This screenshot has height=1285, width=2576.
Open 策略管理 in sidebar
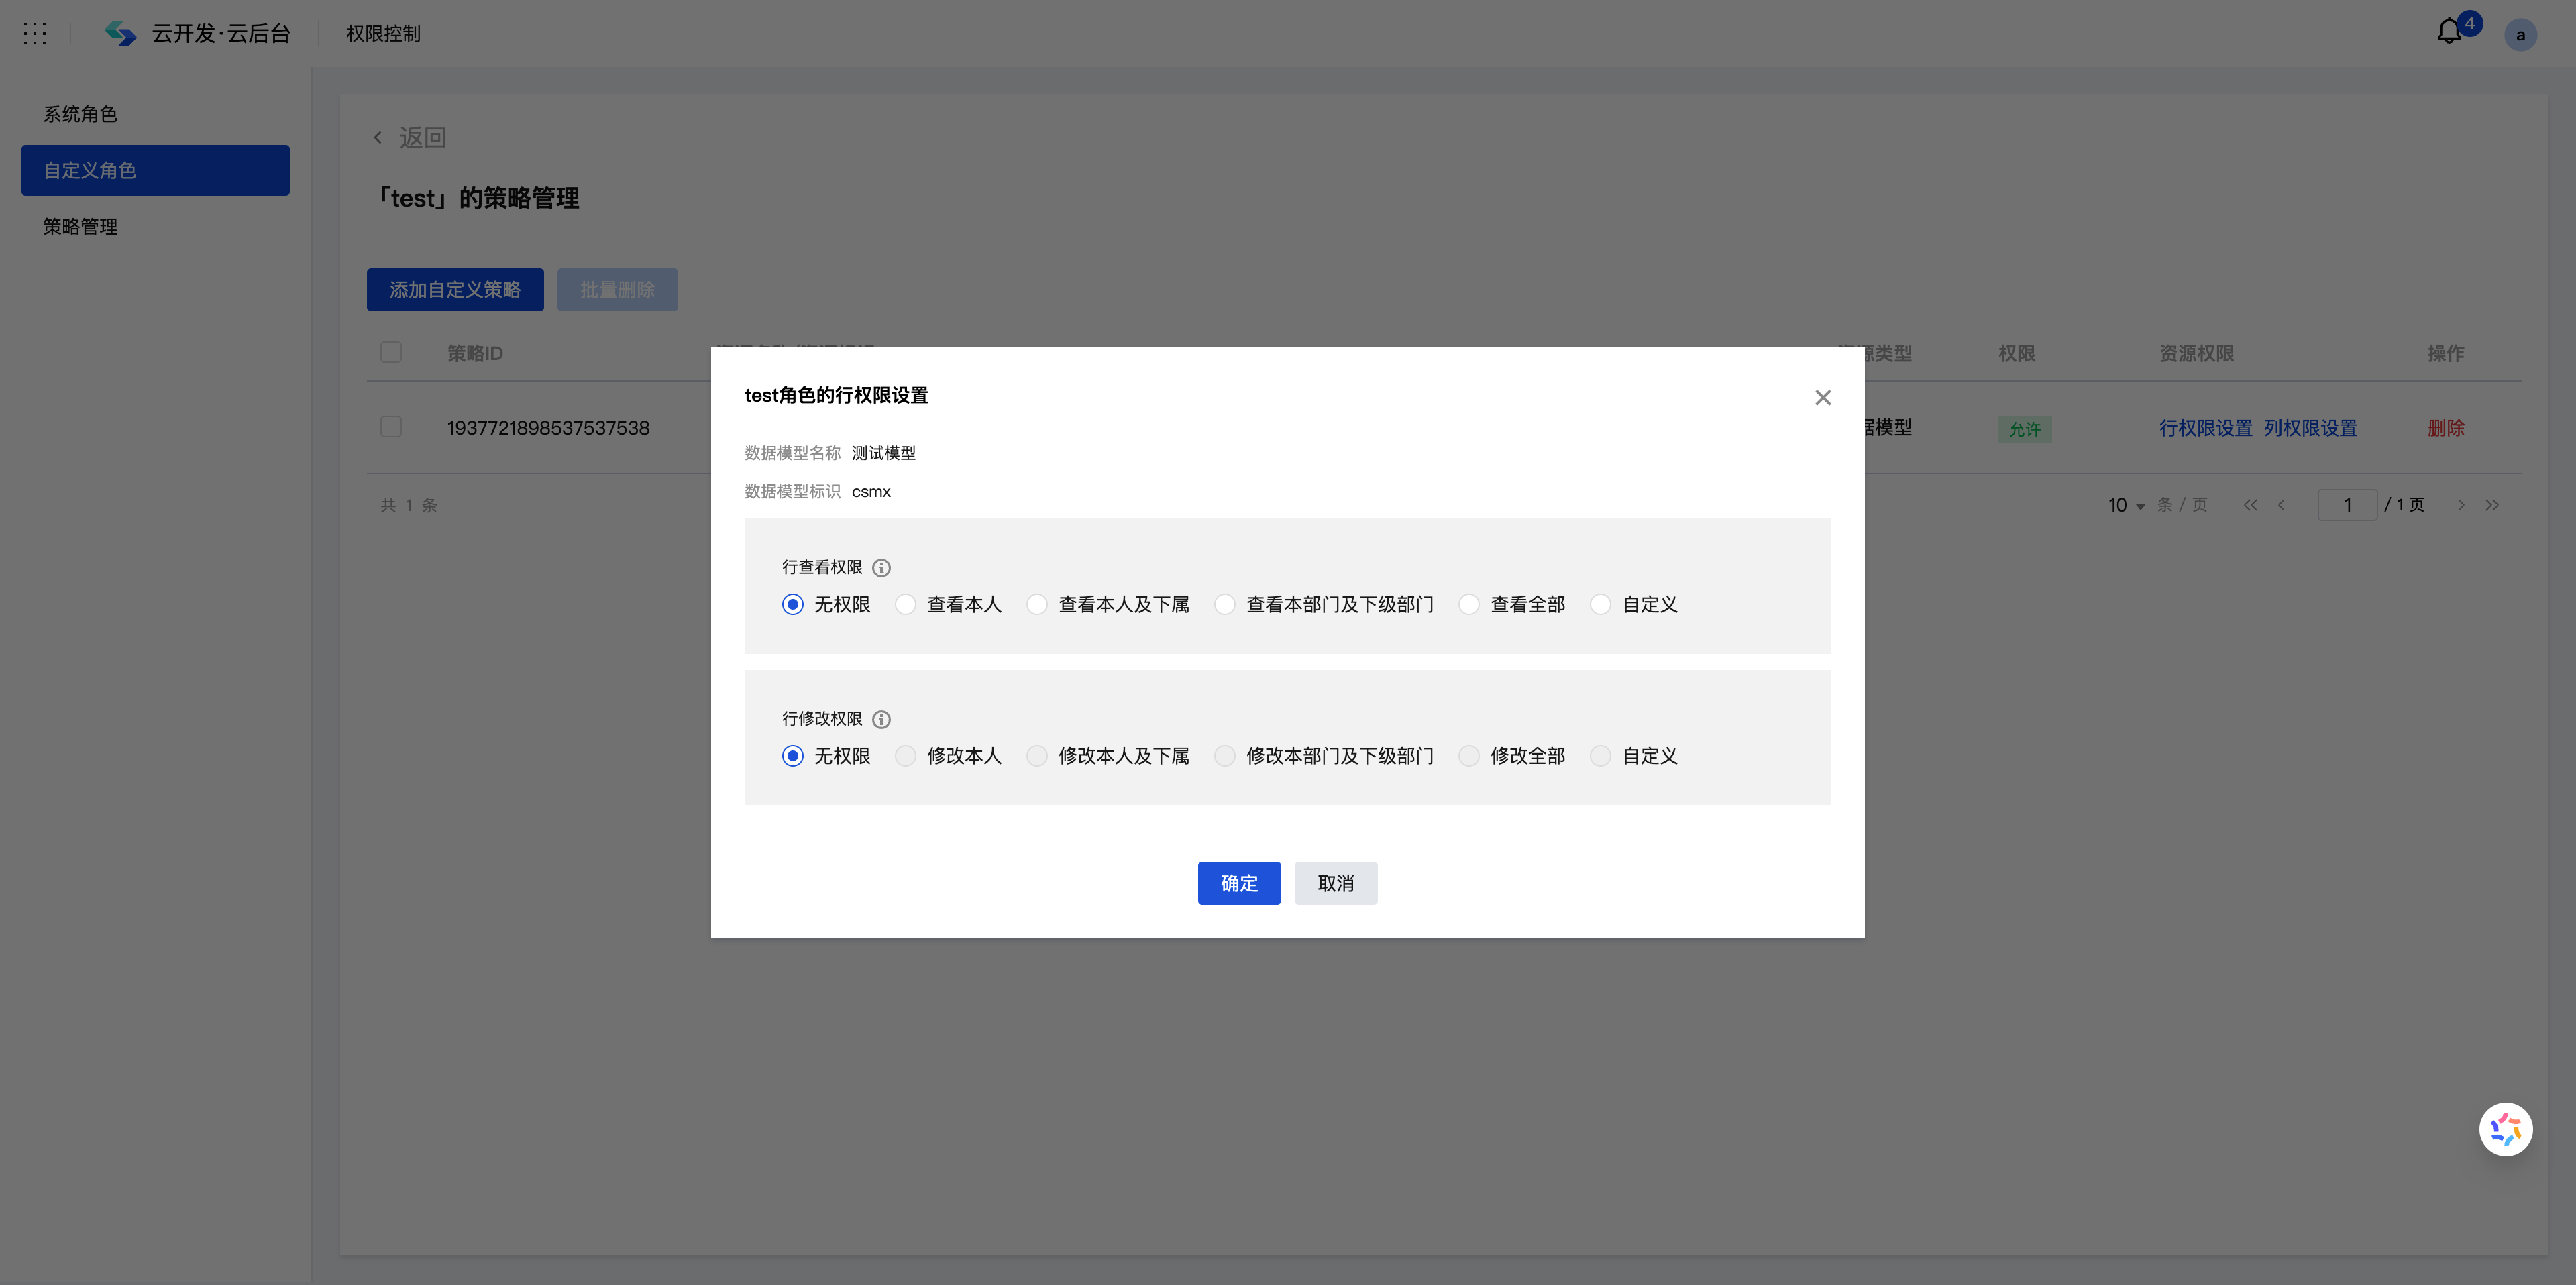81,226
